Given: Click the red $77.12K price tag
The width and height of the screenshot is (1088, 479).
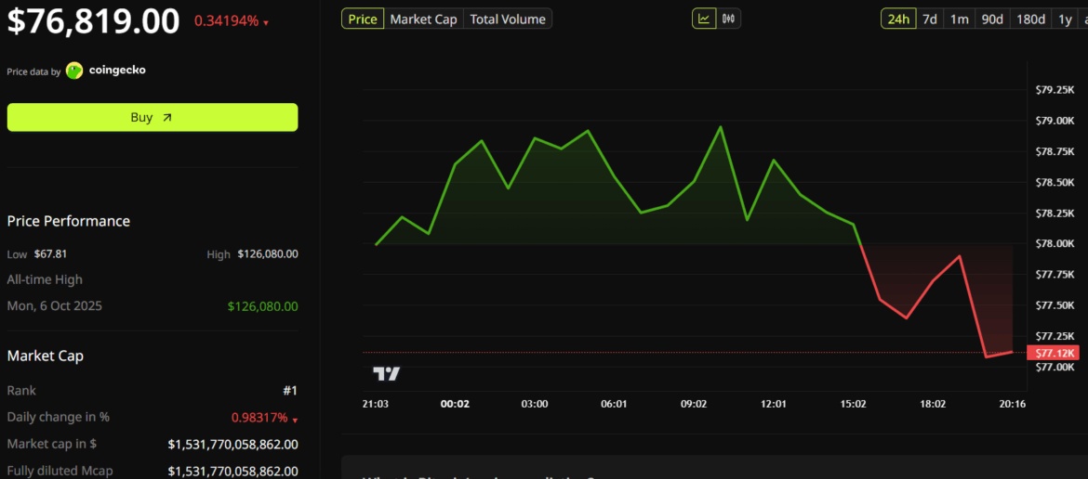Looking at the screenshot, I should pos(1055,353).
